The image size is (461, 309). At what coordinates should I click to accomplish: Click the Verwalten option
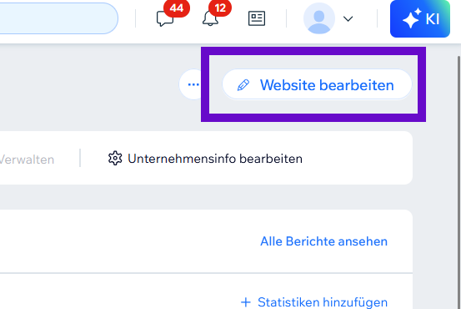[x=27, y=160]
